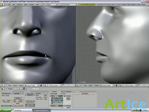Click the info window type icon at top left
The image size is (149, 112).
(2, 5)
